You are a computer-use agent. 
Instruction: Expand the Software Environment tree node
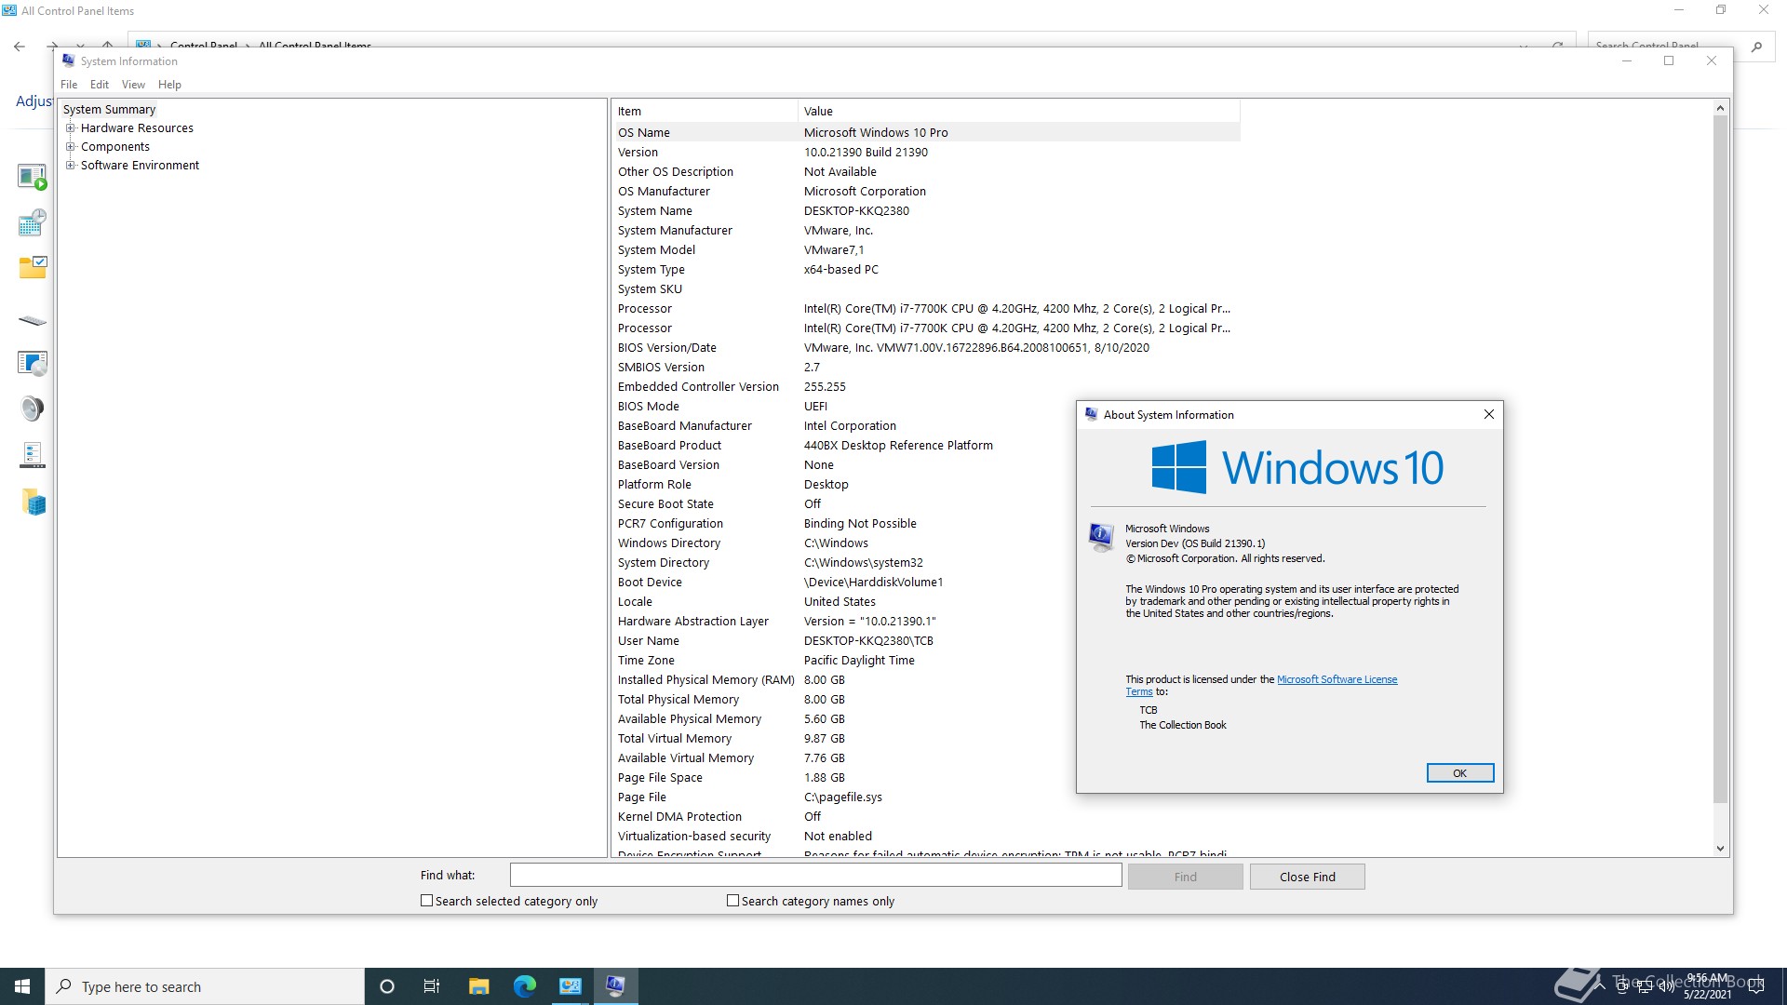pyautogui.click(x=70, y=166)
